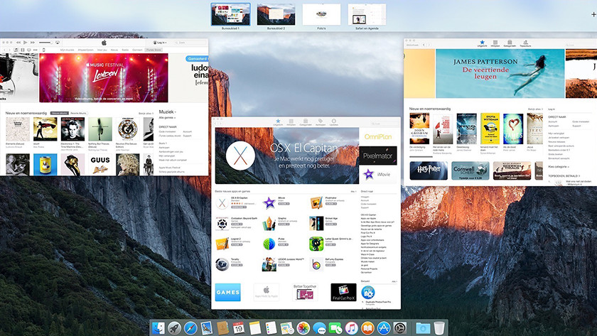Open GUUS album cover in iTunes
597x336 pixels.
point(100,164)
